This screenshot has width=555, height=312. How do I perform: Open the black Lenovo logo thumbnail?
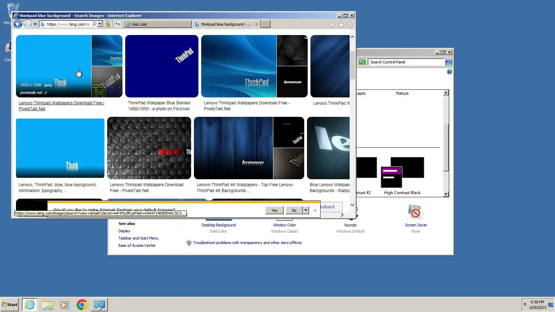292,82
